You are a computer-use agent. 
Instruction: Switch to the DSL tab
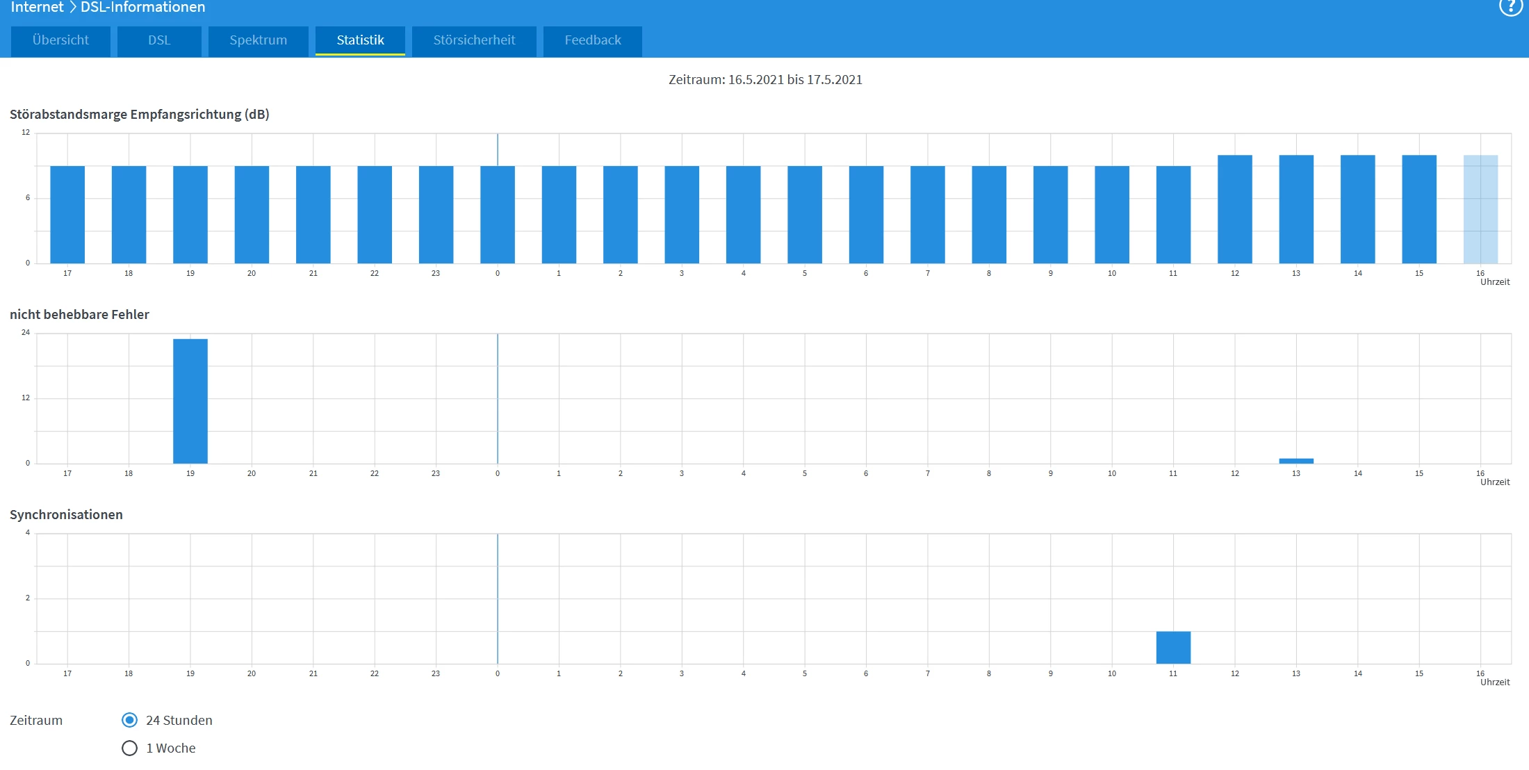tap(159, 40)
